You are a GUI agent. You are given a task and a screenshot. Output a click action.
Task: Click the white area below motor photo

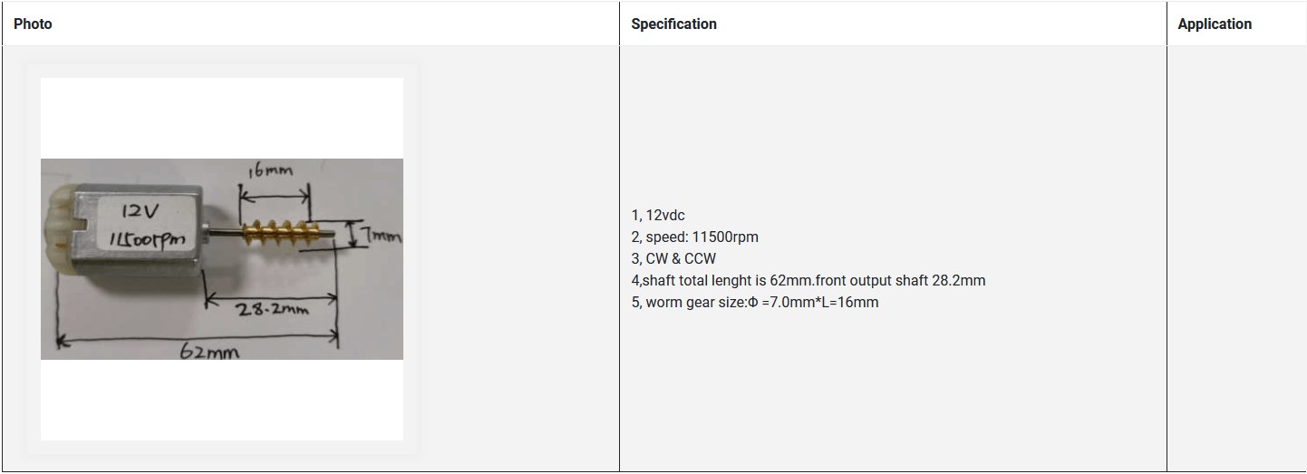(x=222, y=400)
